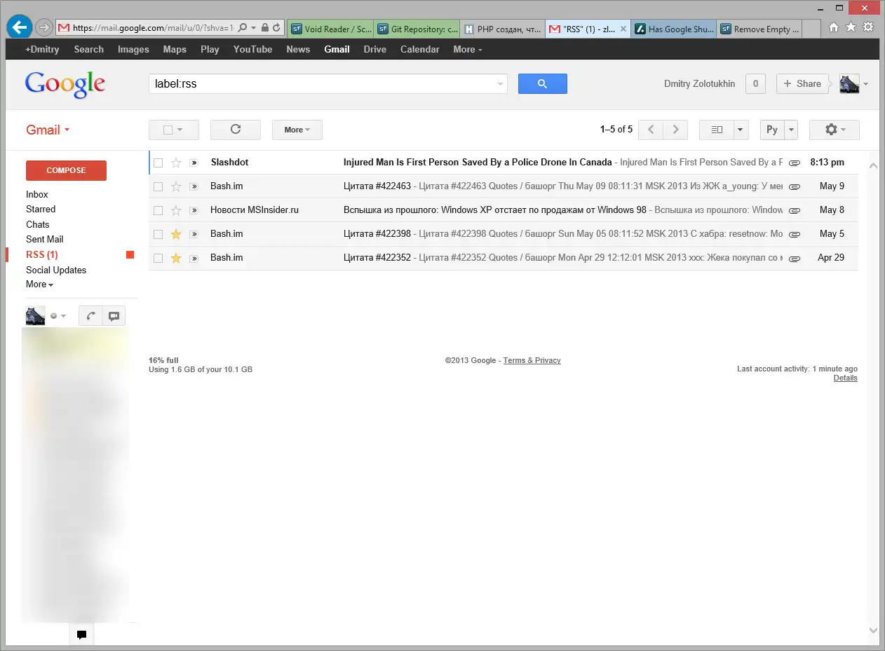Select the Bash.im May 5 checkbox
This screenshot has width=885, height=651.
tap(158, 234)
